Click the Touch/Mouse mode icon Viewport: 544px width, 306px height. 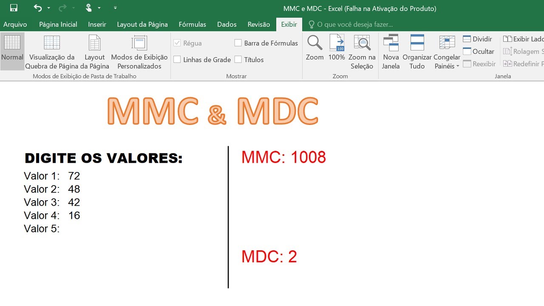88,8
